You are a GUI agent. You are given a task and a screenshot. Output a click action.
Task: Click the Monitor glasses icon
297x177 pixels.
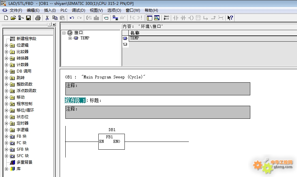tap(123, 18)
